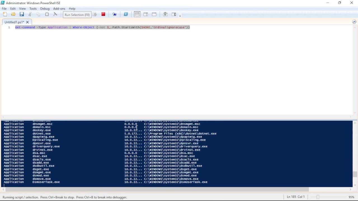
Task: Adjust the zoom slider
Action: click(318, 197)
